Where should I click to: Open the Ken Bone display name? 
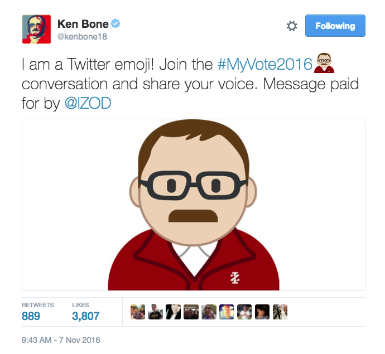click(83, 24)
